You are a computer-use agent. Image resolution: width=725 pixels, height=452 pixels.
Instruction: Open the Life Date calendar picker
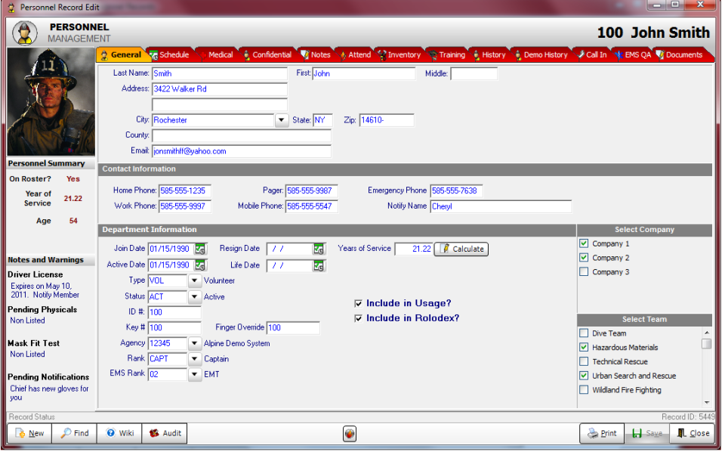coord(319,265)
